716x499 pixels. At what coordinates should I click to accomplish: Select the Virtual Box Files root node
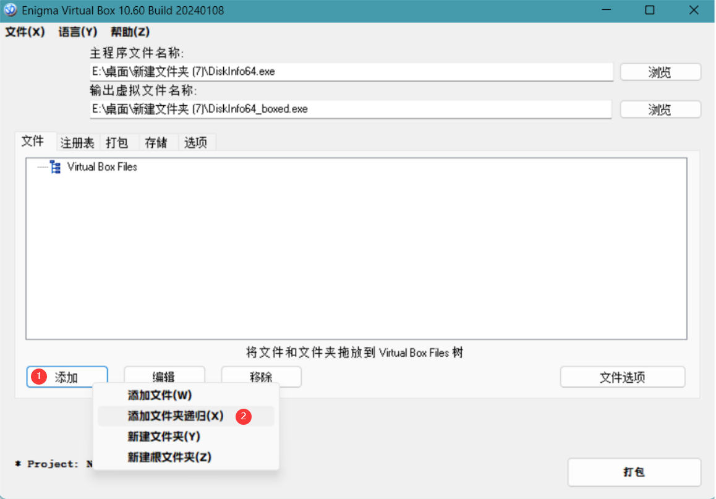[102, 167]
